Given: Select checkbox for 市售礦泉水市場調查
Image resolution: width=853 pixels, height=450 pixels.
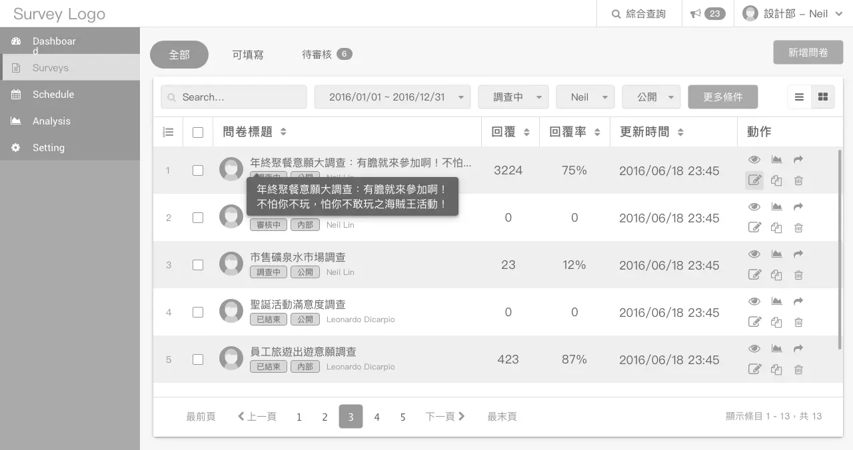Looking at the screenshot, I should click(x=198, y=265).
